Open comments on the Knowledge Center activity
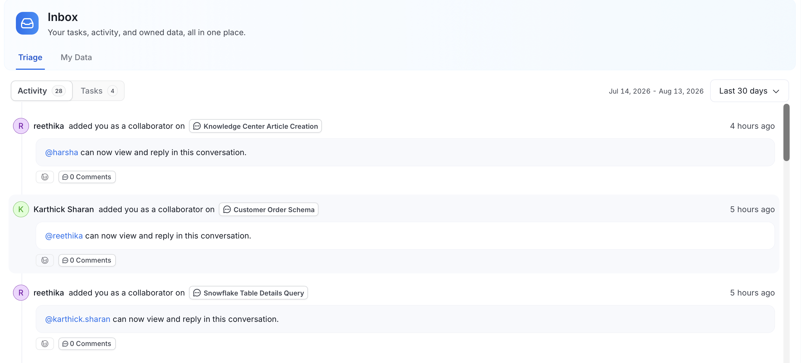Screen dimensions: 801x363 click(x=87, y=177)
